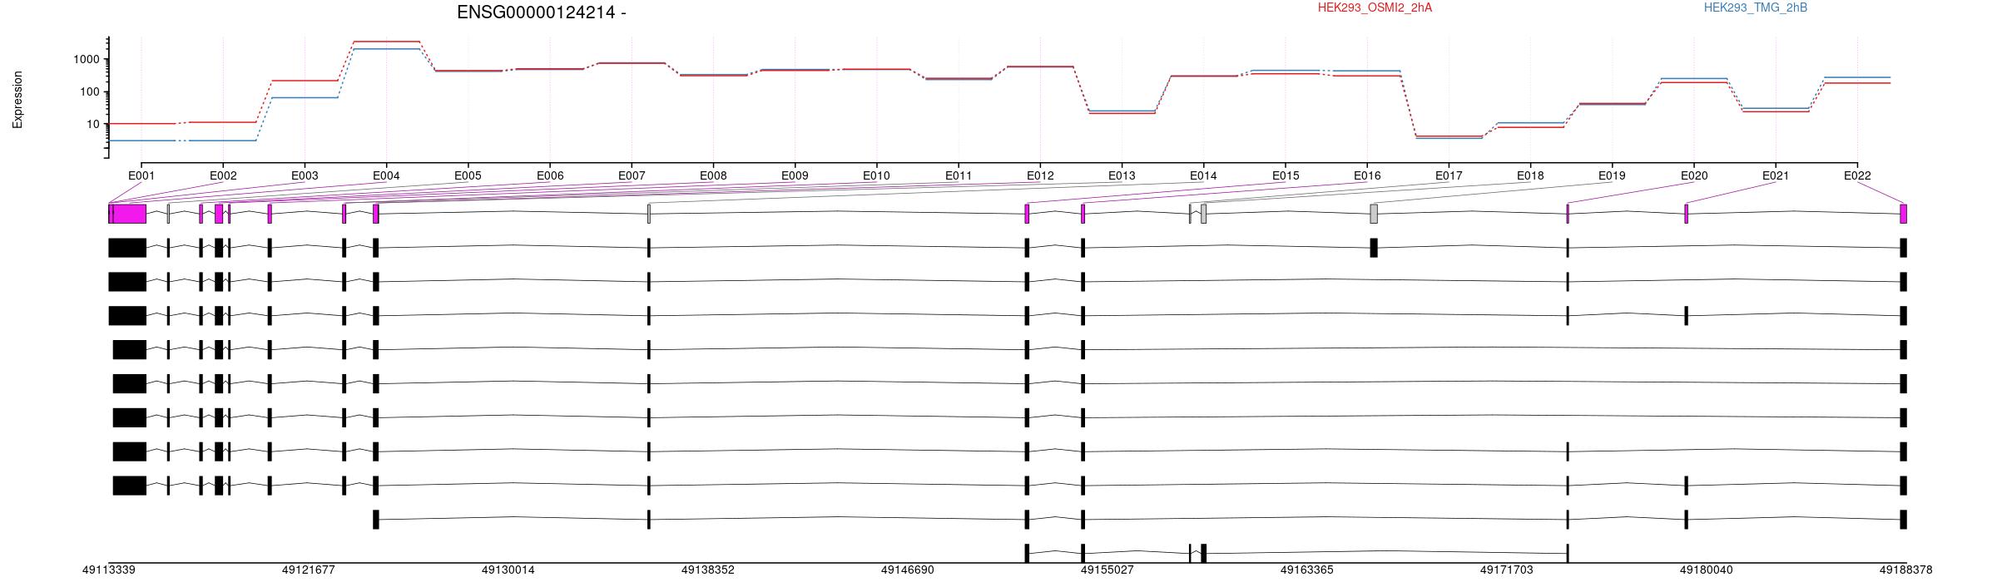Viewport: 1997px width, 582px height.
Task: Click genomic coordinate 49138352
Action: pyautogui.click(x=708, y=570)
